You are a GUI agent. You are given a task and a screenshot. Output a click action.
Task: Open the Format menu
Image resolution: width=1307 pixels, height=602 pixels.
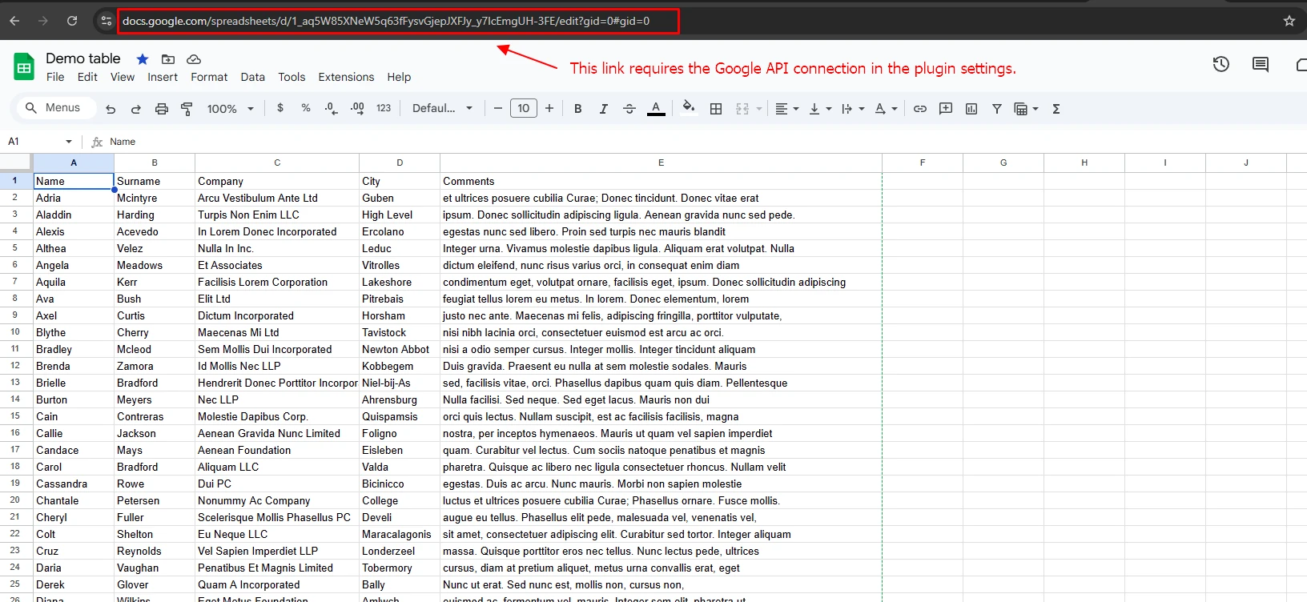[209, 77]
